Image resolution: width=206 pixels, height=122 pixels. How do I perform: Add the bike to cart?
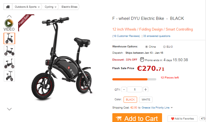(137, 118)
